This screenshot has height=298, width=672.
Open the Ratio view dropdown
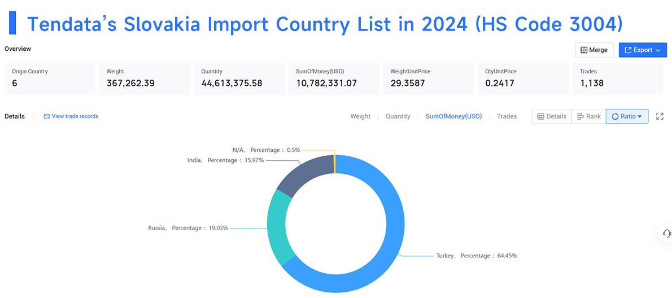point(627,116)
